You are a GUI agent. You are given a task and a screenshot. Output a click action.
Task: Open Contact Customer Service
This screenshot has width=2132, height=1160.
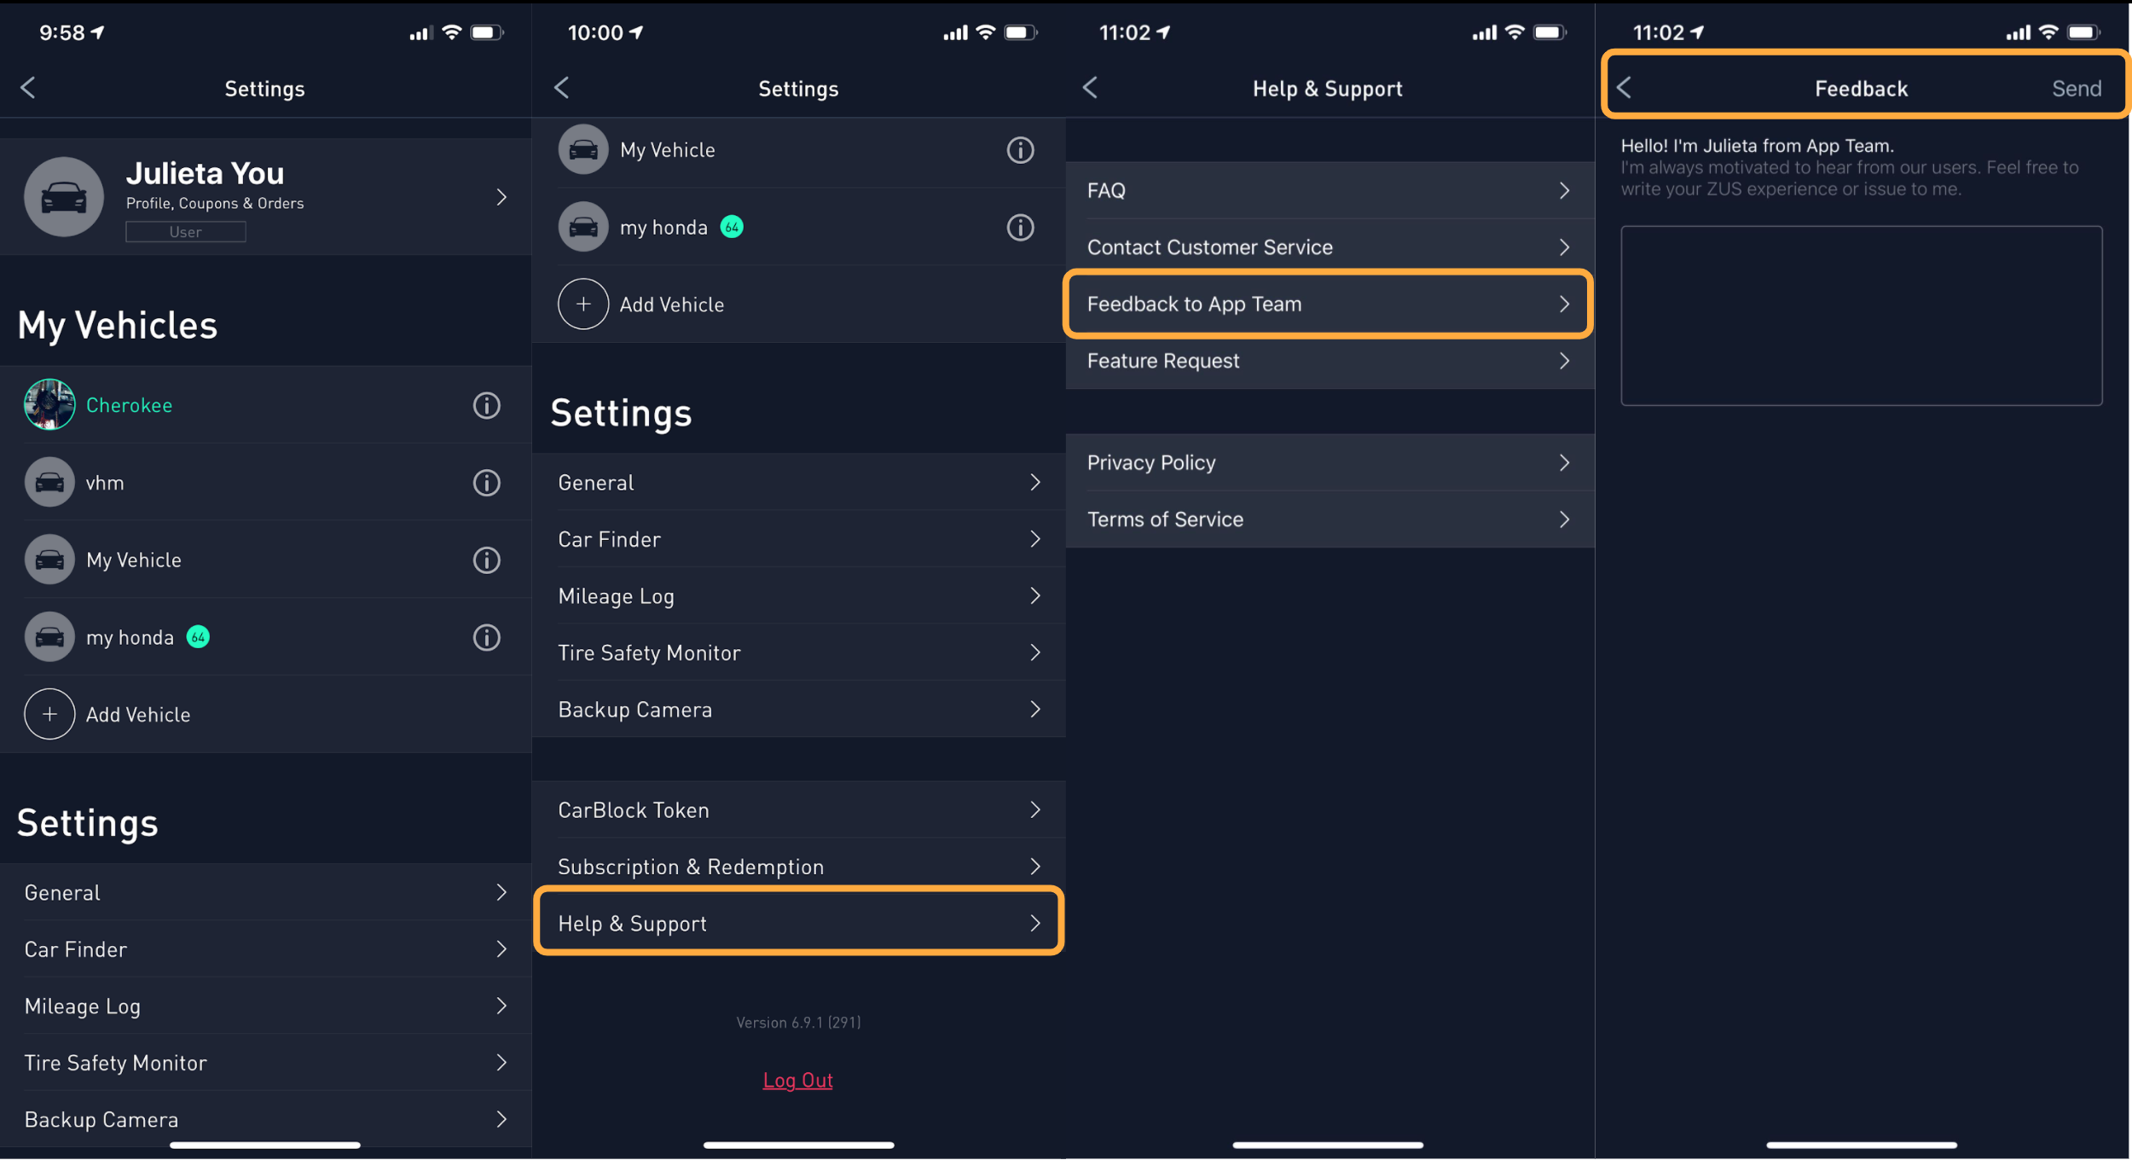pos(1330,247)
